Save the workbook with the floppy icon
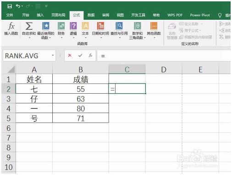This screenshot has width=232, height=175. pyautogui.click(x=10, y=6)
